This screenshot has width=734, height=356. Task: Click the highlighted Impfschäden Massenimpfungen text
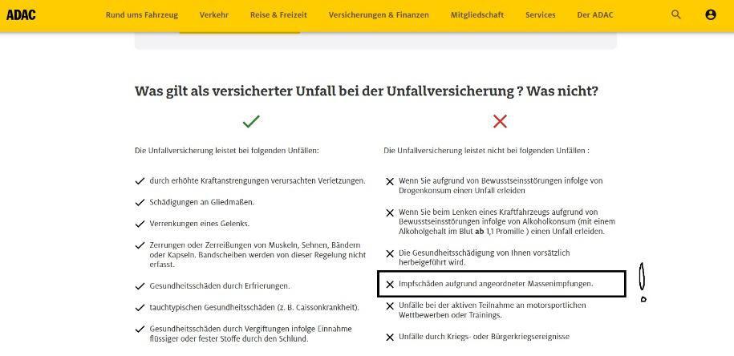click(x=496, y=284)
